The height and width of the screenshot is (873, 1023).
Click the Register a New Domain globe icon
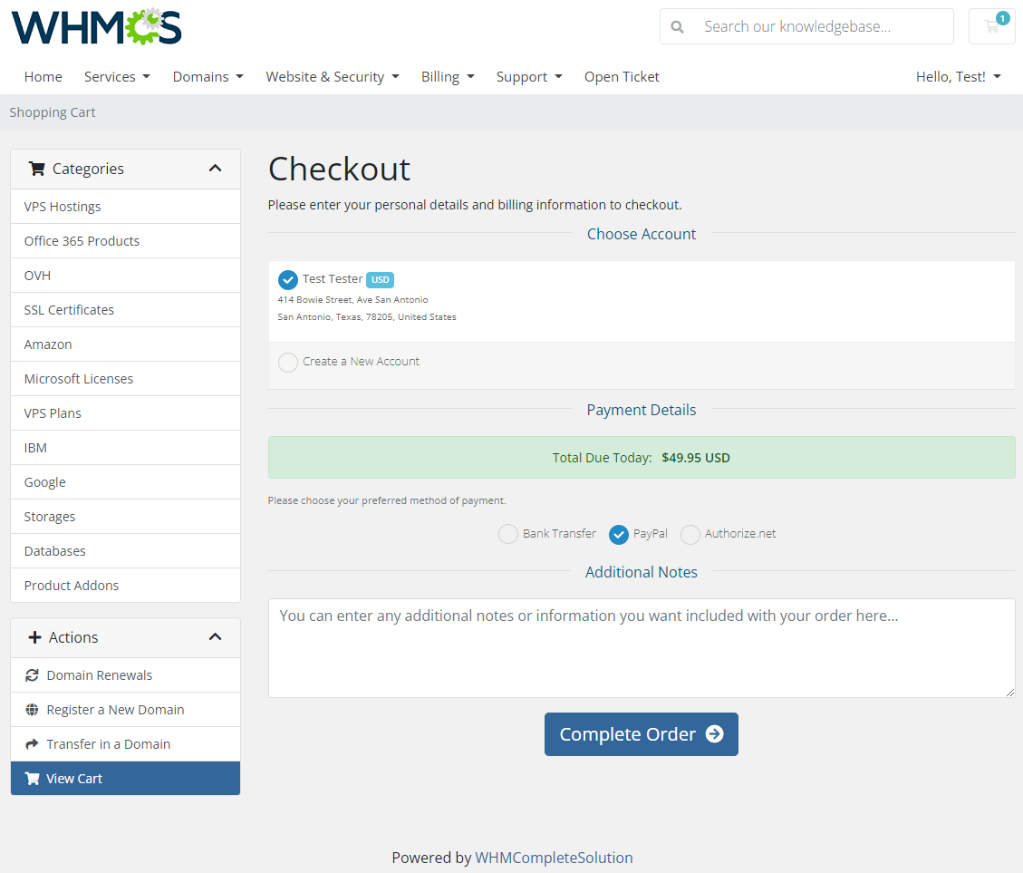34,709
